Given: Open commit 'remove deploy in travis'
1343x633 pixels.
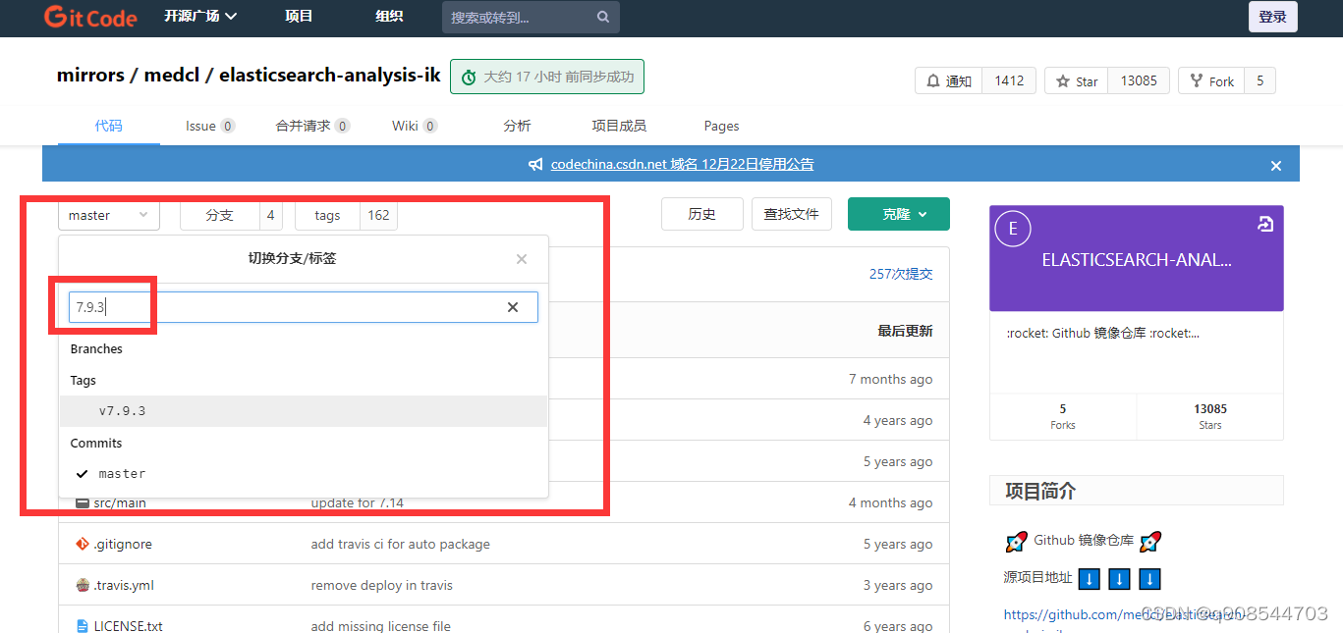Looking at the screenshot, I should pos(381,585).
